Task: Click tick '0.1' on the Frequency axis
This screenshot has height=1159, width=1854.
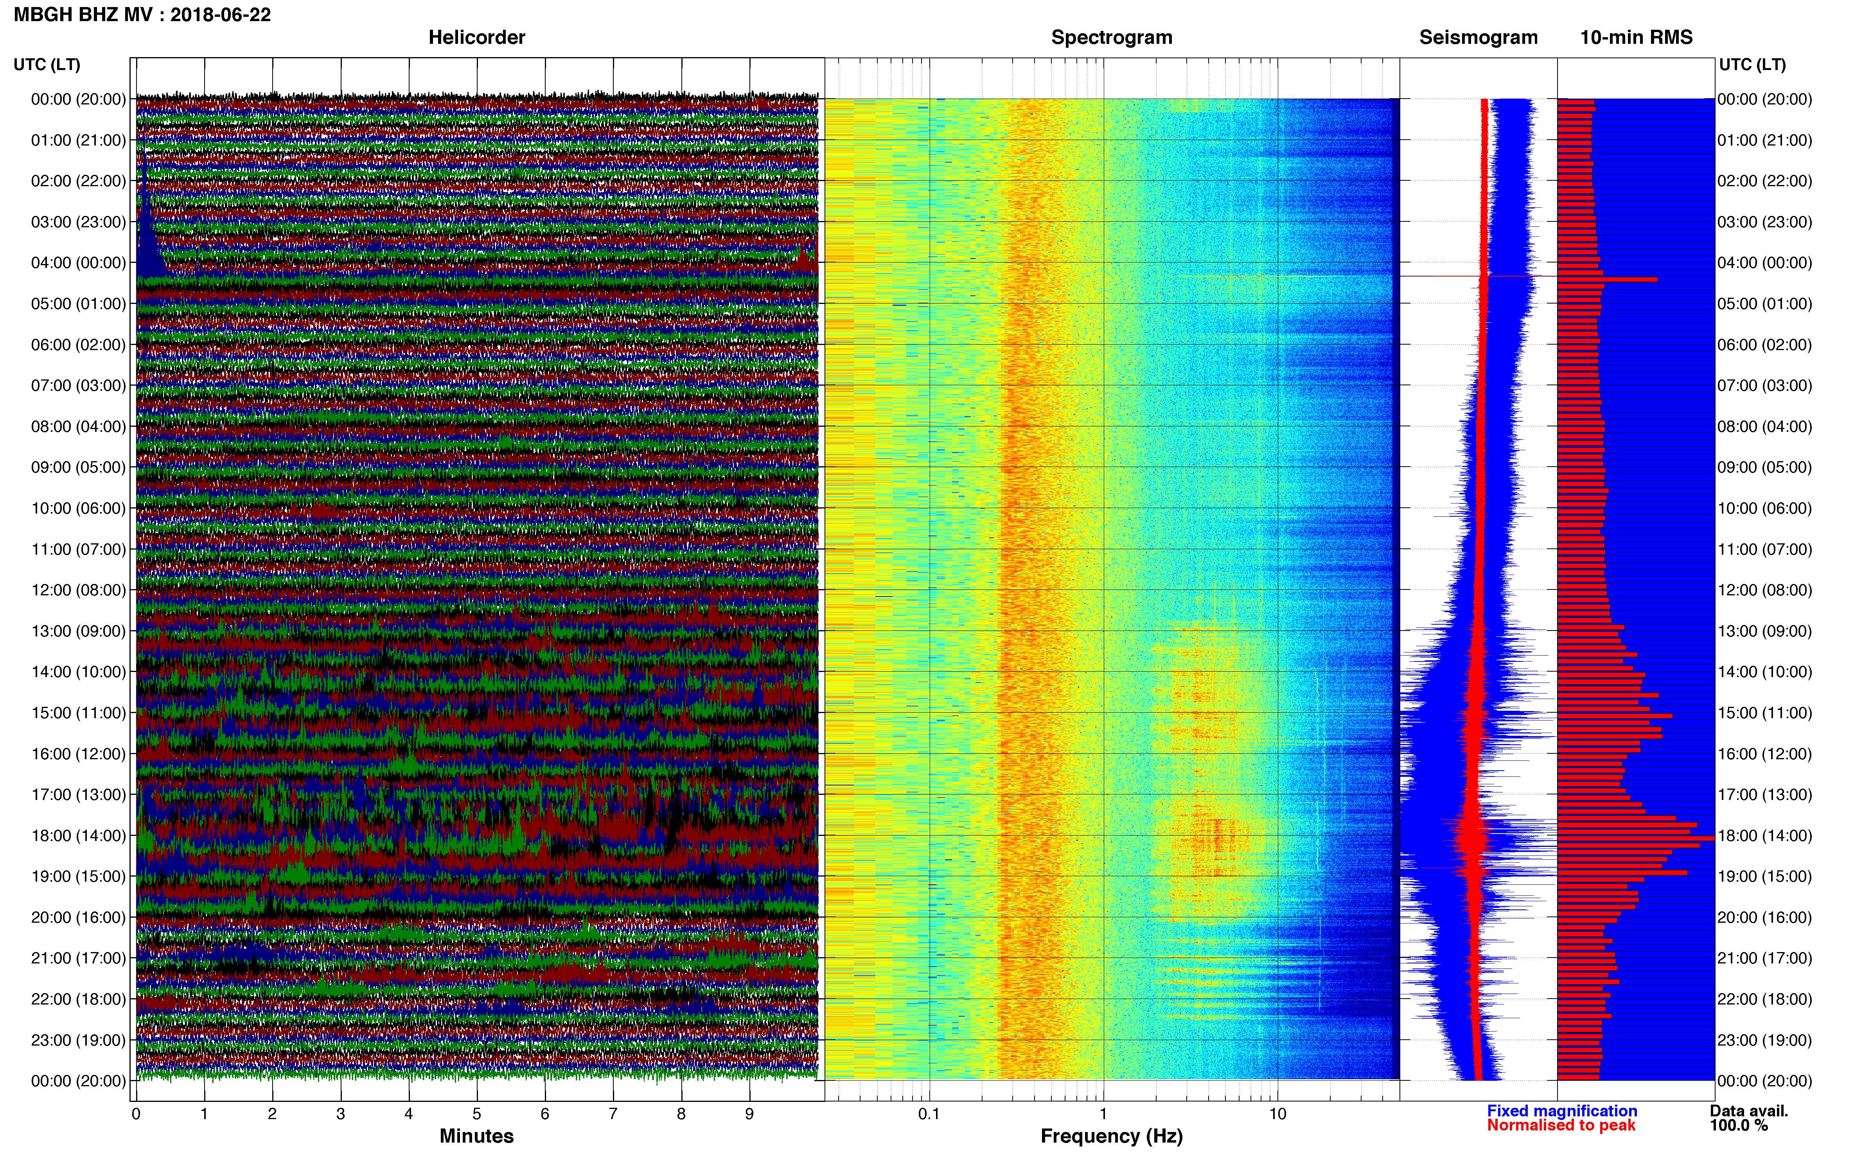Action: click(x=929, y=1114)
